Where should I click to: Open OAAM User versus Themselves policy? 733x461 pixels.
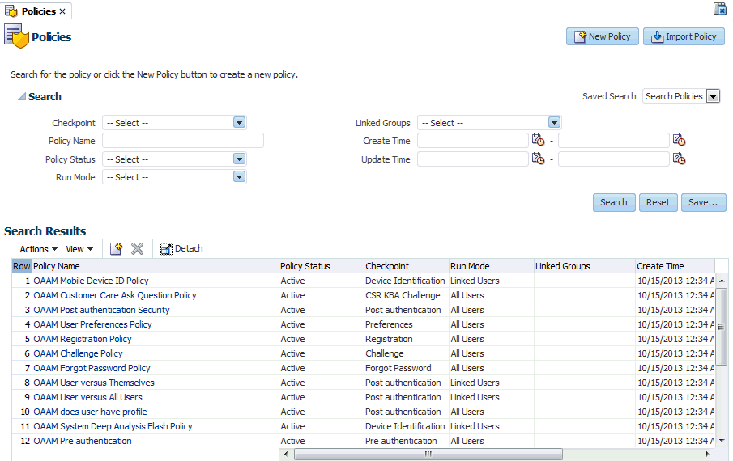point(94,383)
